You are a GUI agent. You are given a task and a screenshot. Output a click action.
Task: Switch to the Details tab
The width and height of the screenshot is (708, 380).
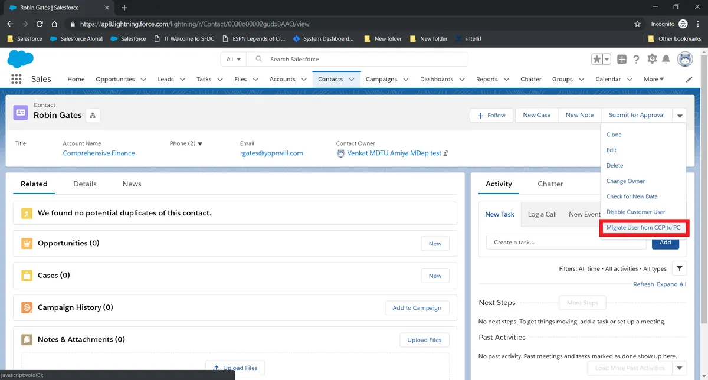coord(85,184)
